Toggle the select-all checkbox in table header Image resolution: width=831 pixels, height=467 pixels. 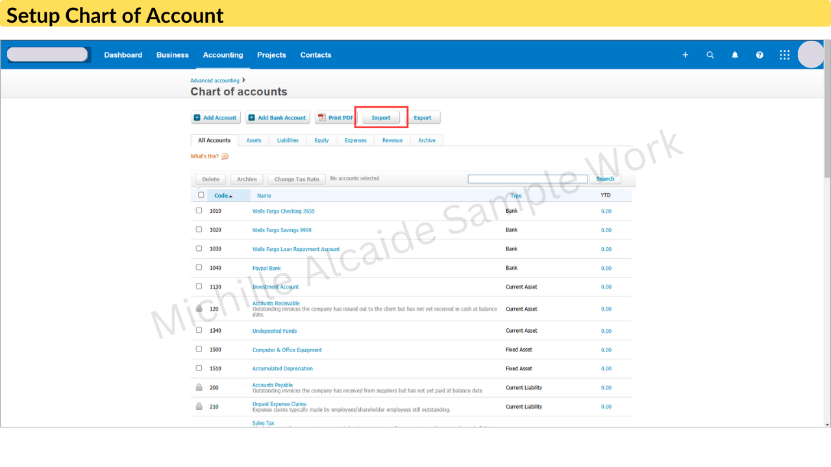click(201, 195)
